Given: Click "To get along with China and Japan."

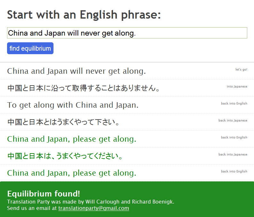Looking at the screenshot, I should coord(73,105).
